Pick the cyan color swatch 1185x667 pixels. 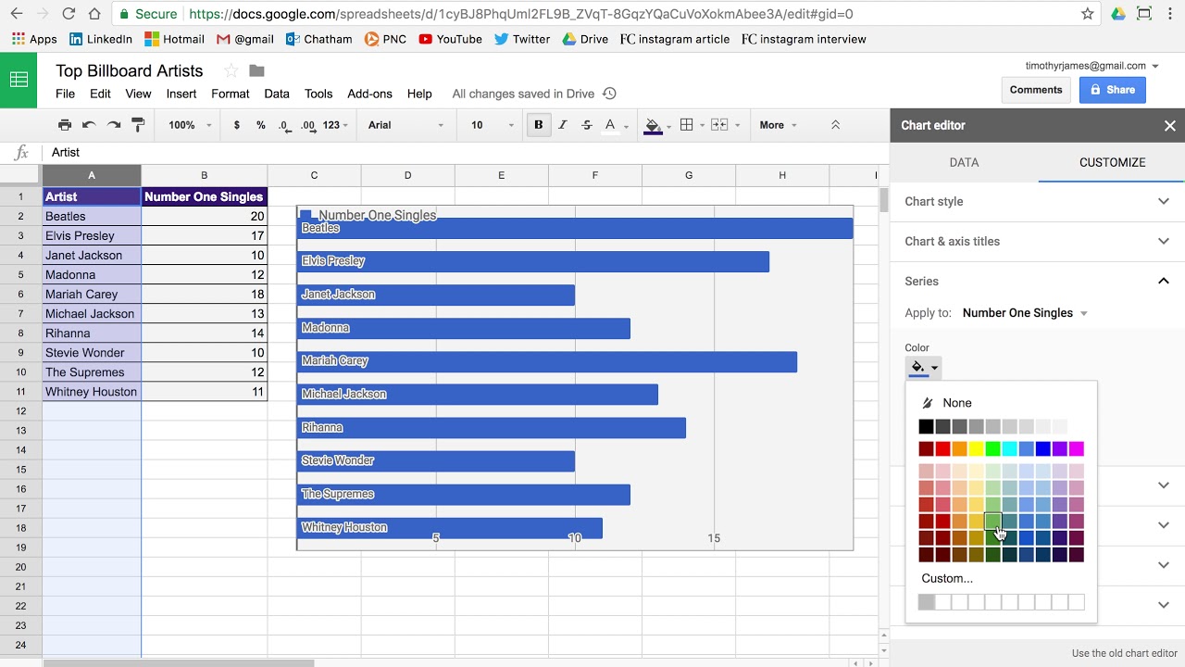pyautogui.click(x=1009, y=449)
